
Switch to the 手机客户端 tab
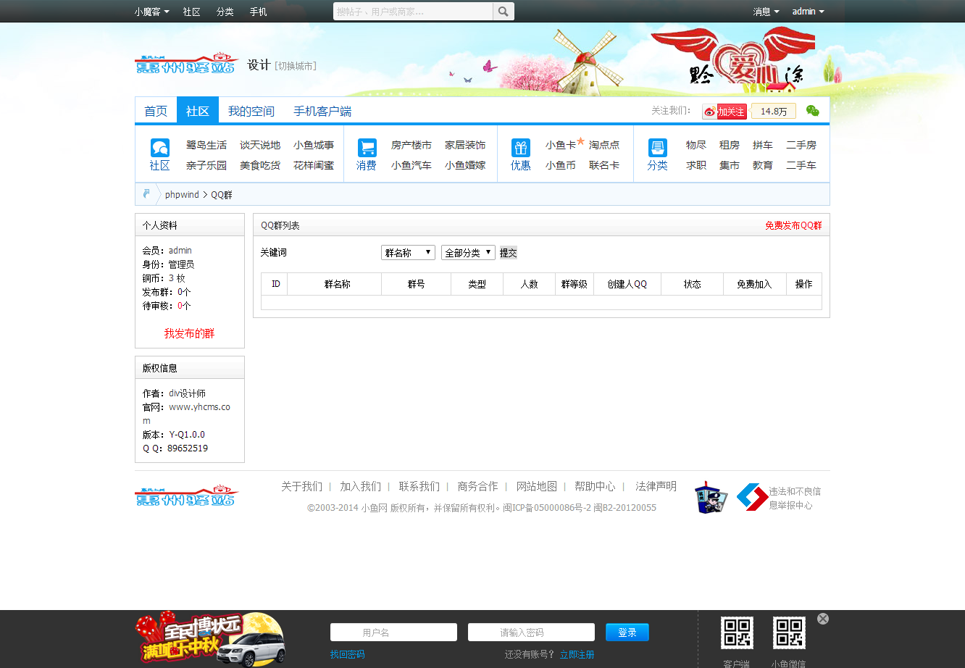coord(322,111)
